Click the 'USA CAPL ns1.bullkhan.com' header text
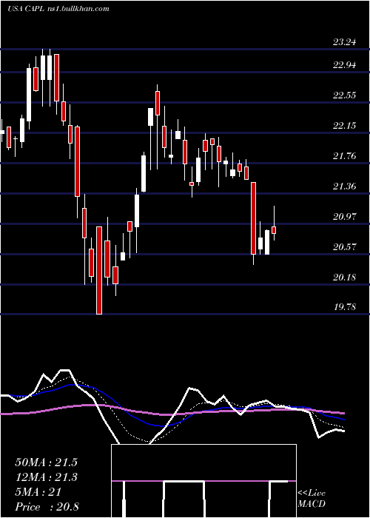The image size is (370, 518). tap(58, 9)
